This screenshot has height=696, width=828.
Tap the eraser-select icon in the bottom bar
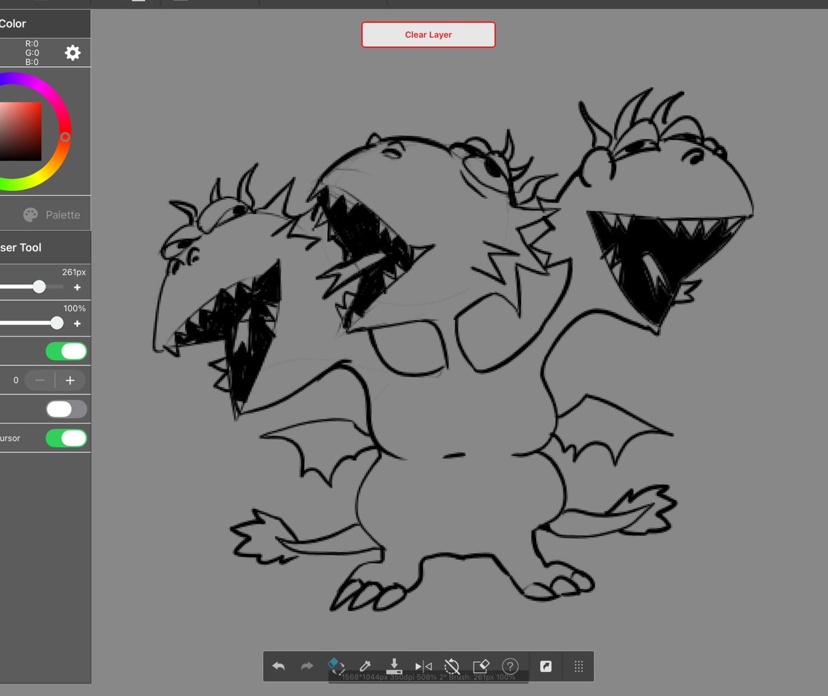click(336, 666)
